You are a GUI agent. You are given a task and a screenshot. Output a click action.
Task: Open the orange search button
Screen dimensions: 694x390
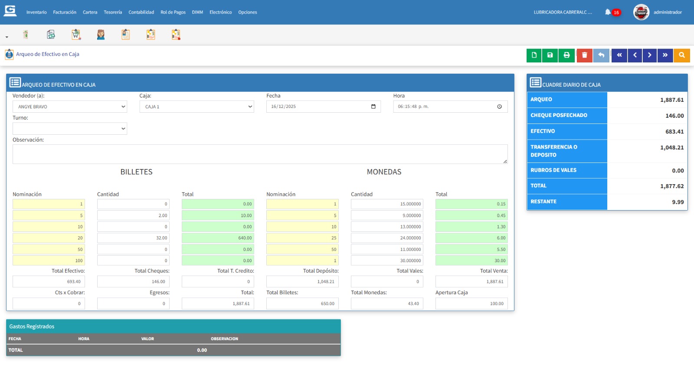tap(681, 55)
